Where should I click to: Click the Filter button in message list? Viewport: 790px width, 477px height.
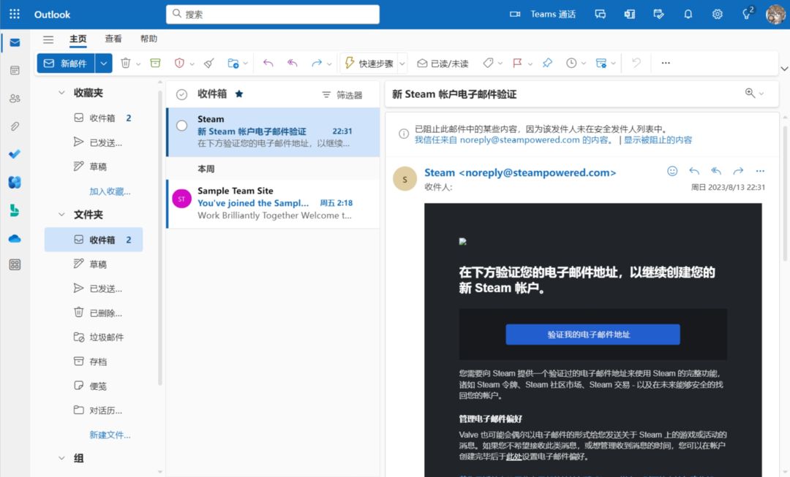(342, 95)
